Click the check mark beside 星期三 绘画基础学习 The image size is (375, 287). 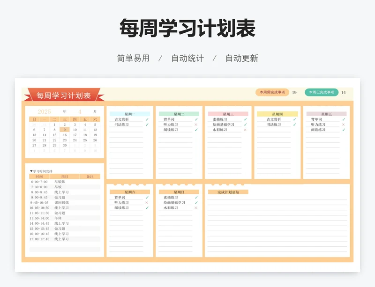pos(245,125)
